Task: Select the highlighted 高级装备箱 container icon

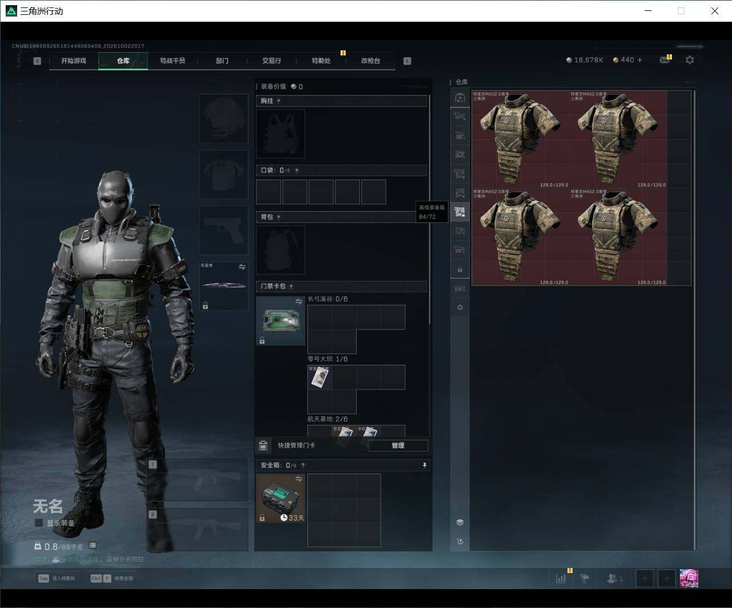Action: tap(459, 212)
